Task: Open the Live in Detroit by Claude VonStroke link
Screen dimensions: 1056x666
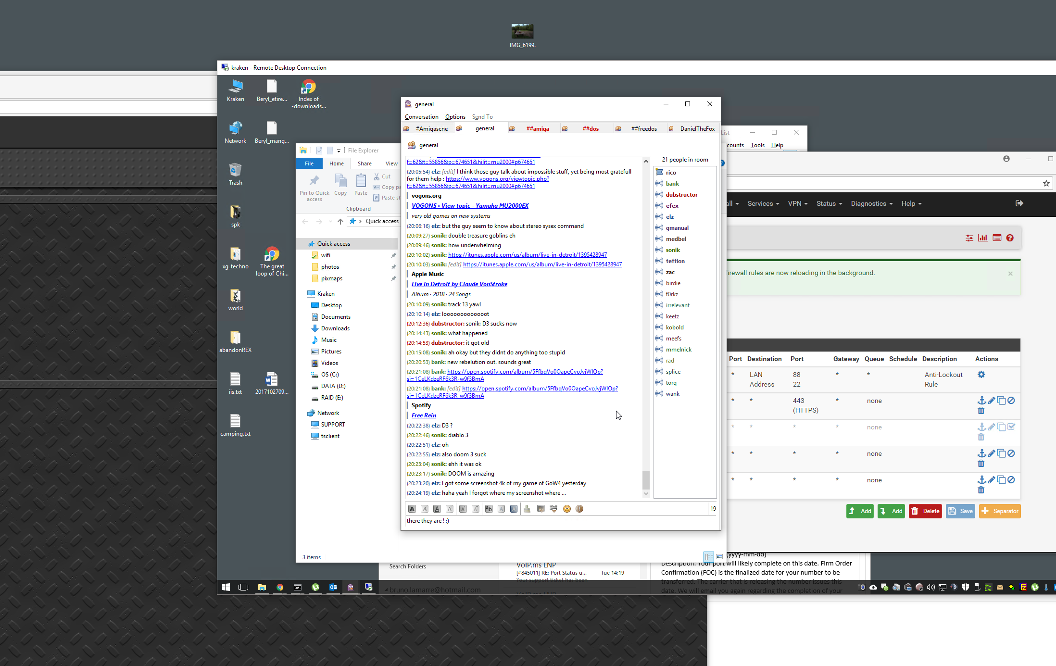Action: [459, 284]
